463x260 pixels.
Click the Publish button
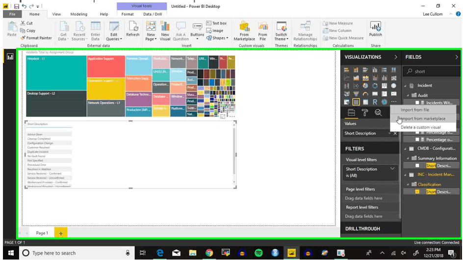[376, 29]
